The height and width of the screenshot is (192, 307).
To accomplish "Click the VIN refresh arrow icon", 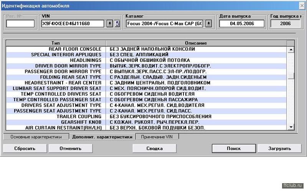I will pyautogui.click(x=117, y=24).
